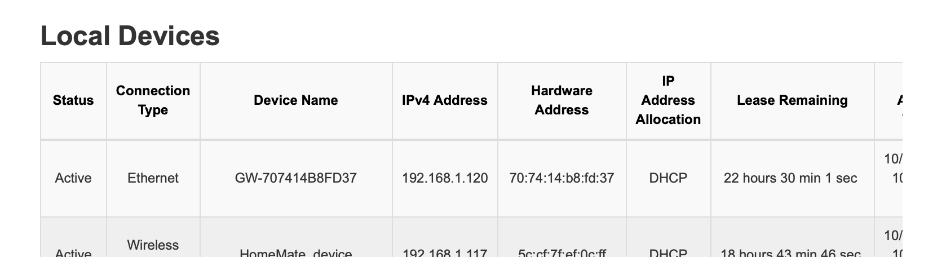
Task: Select the first row Active status
Action: pos(73,178)
